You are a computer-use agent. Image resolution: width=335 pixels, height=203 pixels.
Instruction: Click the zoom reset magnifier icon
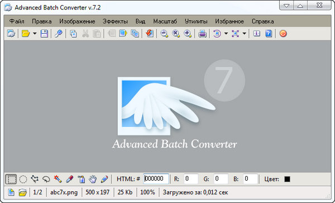tap(176, 33)
